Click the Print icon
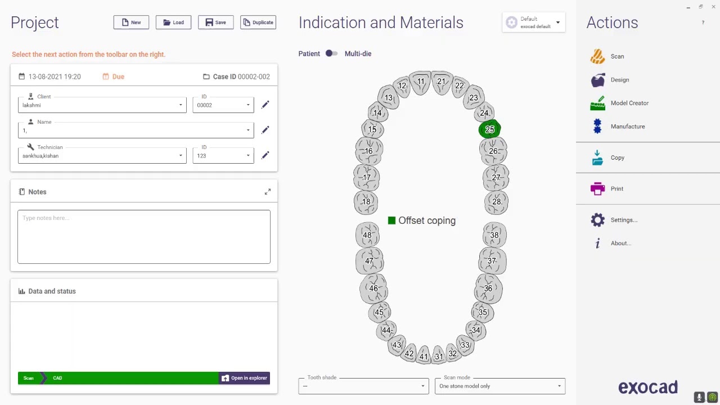This screenshot has width=720, height=405. pyautogui.click(x=597, y=189)
